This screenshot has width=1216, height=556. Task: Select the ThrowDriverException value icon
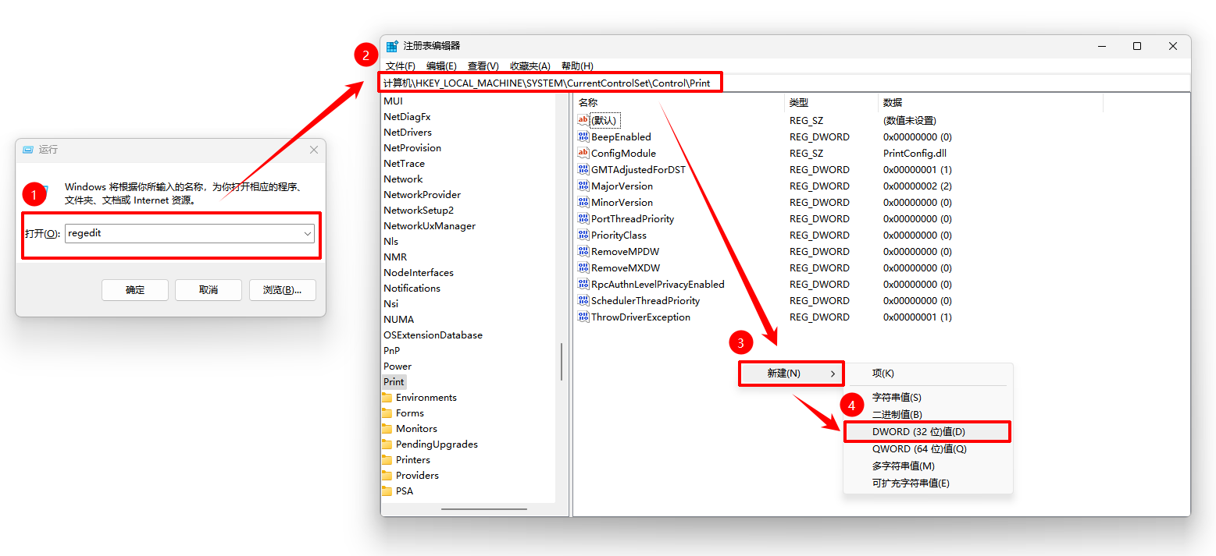[583, 317]
